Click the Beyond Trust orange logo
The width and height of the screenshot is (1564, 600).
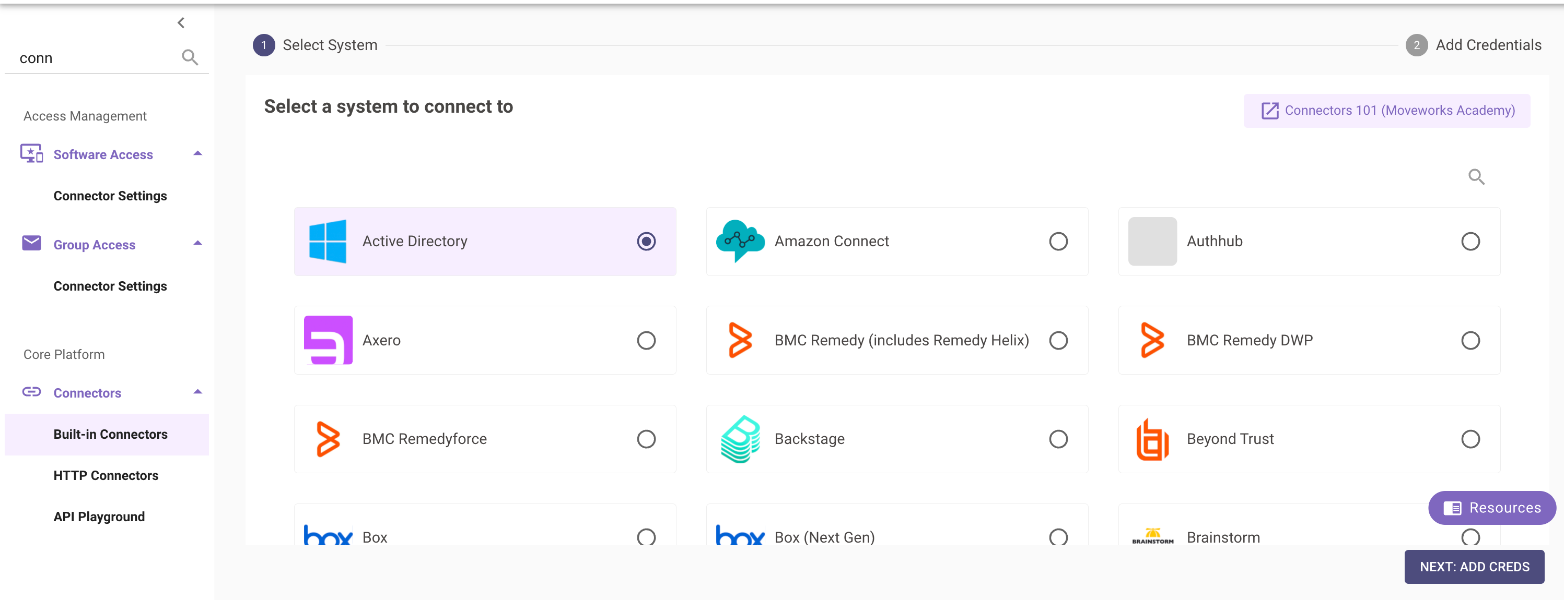pyautogui.click(x=1152, y=439)
